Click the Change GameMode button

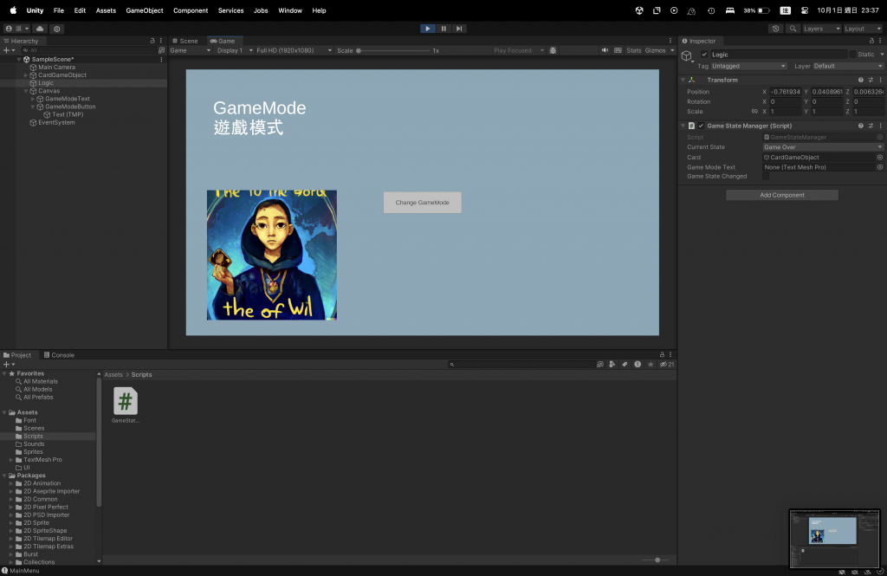(422, 203)
